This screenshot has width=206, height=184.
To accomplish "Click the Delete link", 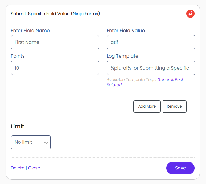I will 18,168.
